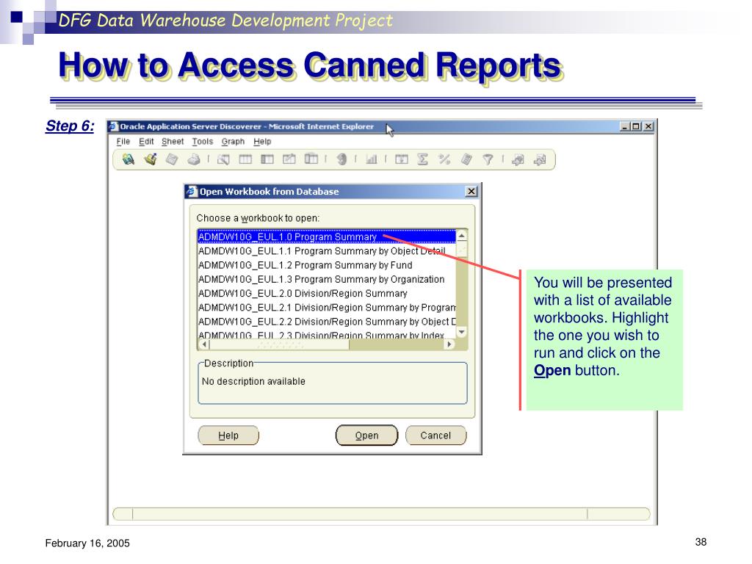The image size is (752, 564).
Task: Click the round globe-like toolbar icon
Action: [x=341, y=159]
